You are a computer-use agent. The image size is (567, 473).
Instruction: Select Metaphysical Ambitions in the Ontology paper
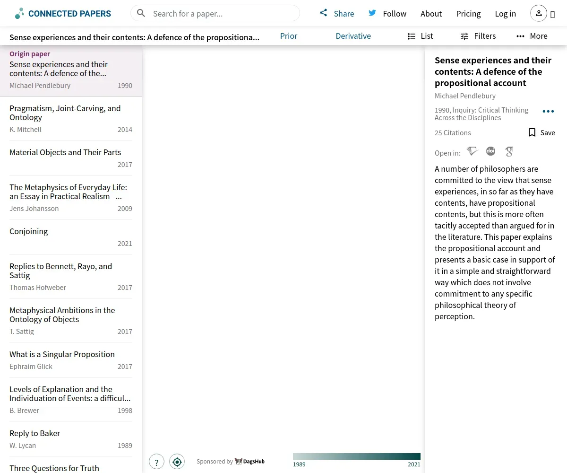pyautogui.click(x=71, y=320)
